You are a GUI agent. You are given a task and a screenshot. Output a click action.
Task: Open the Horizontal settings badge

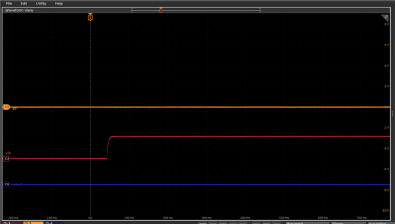click(x=307, y=223)
